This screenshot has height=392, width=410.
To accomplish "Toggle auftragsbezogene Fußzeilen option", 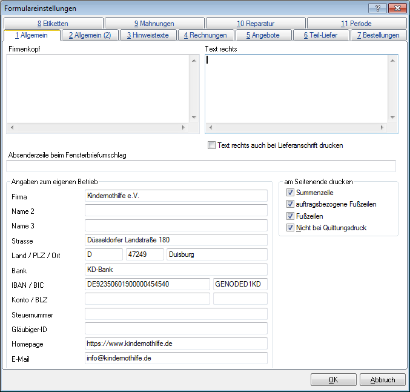I will (291, 204).
